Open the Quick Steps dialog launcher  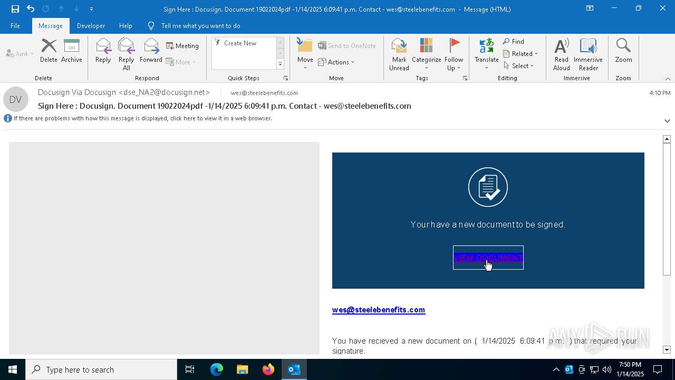click(x=286, y=78)
